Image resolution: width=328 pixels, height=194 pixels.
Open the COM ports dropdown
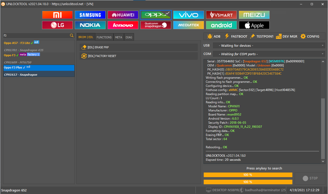pos(269,54)
